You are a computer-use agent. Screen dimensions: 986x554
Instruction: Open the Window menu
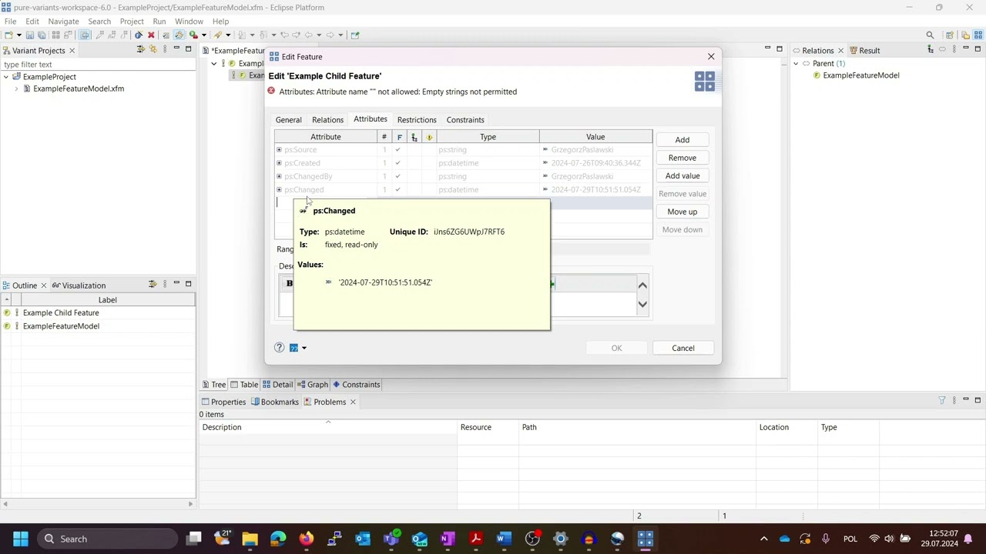(189, 22)
